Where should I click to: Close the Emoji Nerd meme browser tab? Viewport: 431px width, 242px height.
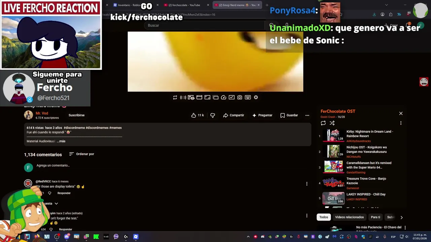coord(259,5)
